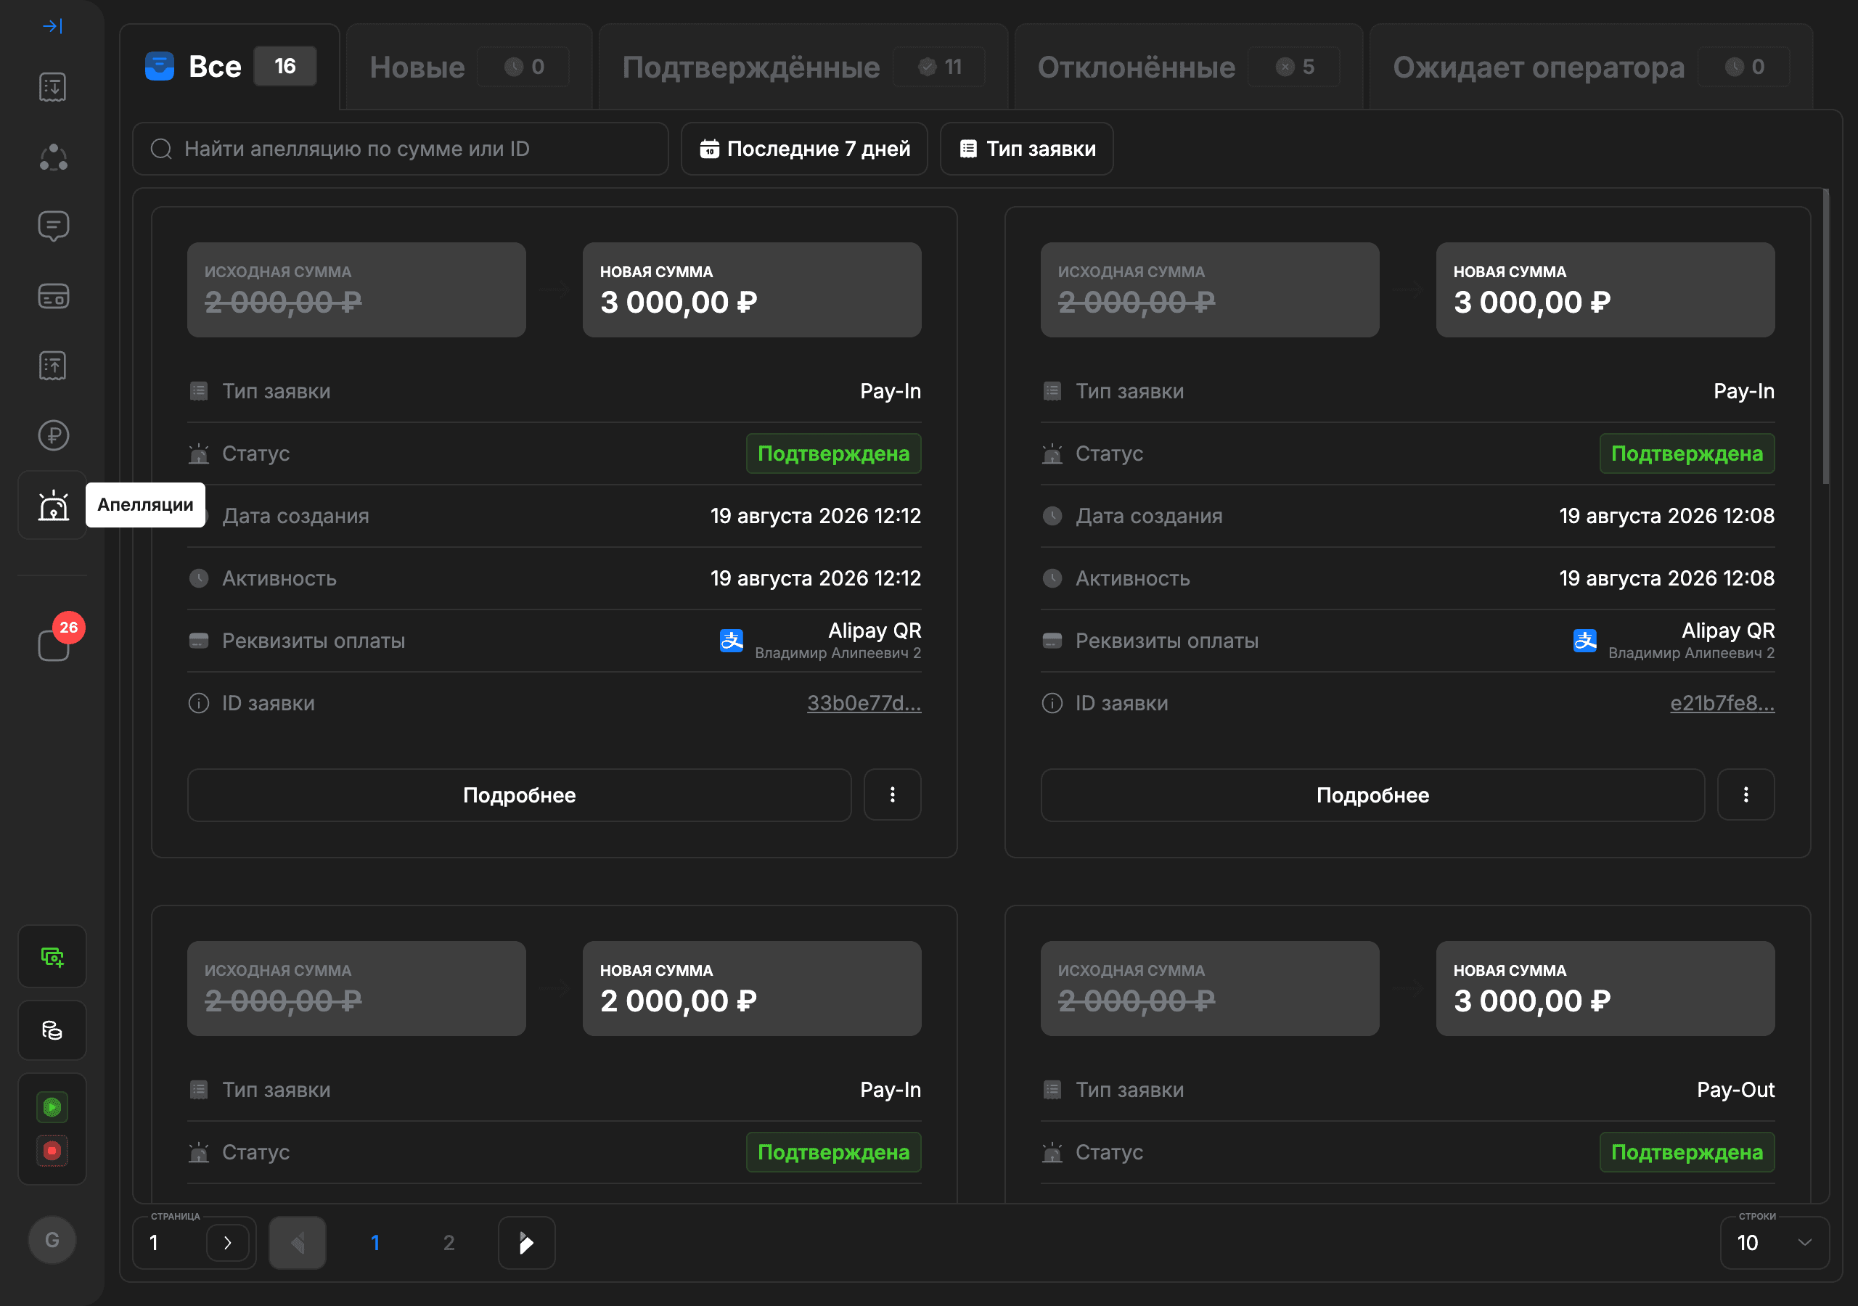The height and width of the screenshot is (1306, 1858).
Task: Click the red stop toggle
Action: (52, 1150)
